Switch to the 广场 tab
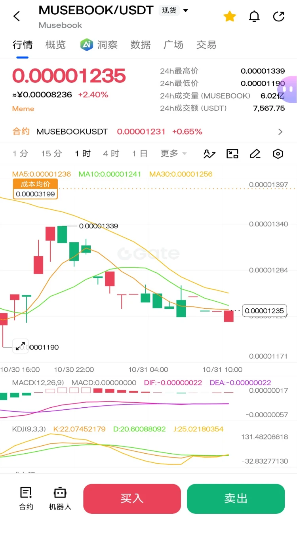This screenshot has height=557, width=297. [173, 45]
